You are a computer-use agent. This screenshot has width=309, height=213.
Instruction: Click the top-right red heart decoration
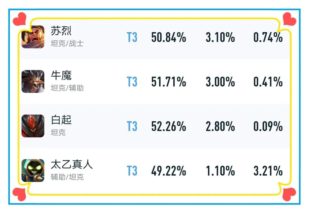pyautogui.click(x=289, y=19)
